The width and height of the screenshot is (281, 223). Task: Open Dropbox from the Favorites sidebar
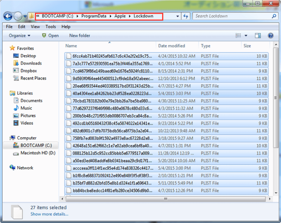coord(16,71)
